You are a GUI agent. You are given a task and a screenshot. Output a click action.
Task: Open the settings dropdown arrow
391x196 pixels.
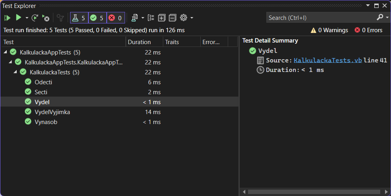(x=192, y=18)
